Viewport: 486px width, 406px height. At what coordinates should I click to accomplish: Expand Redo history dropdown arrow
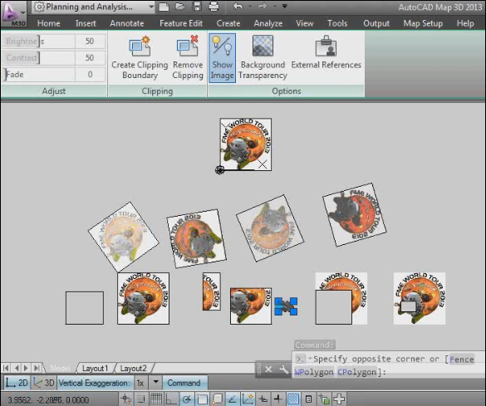click(x=274, y=7)
